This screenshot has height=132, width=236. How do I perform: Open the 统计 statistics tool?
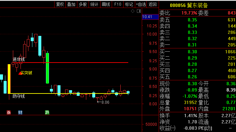click(x=95, y=4)
